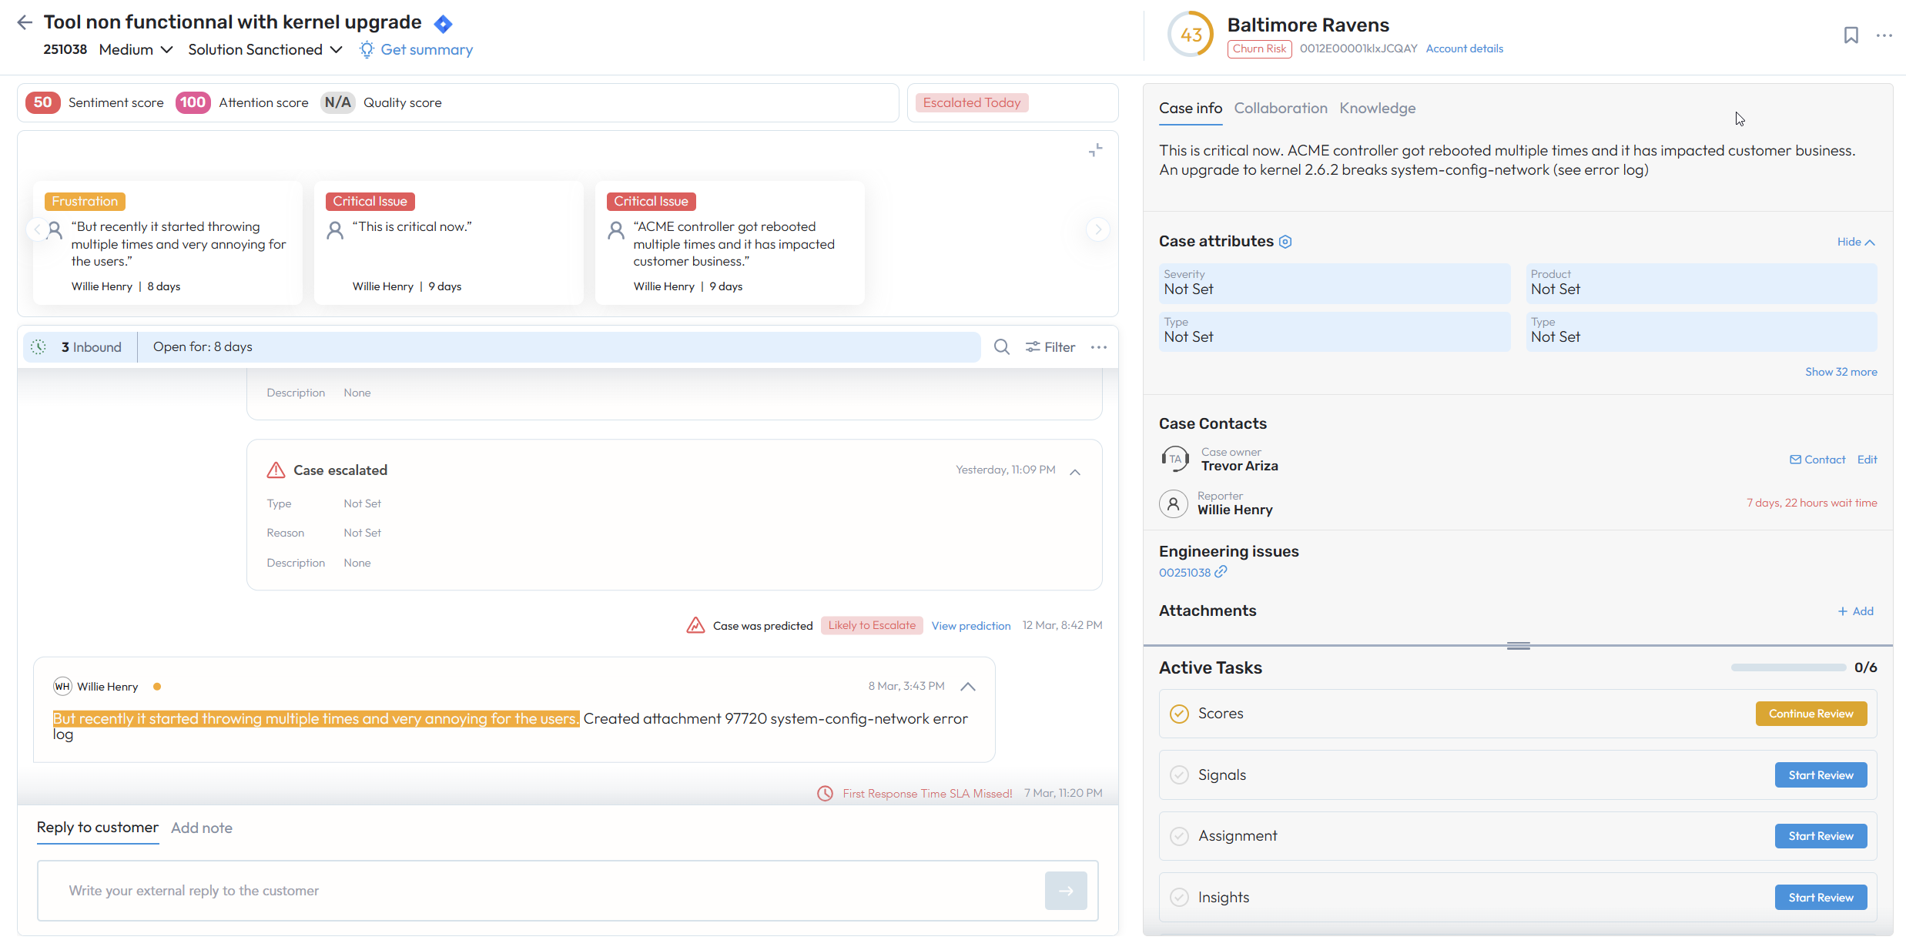Send reply with the arrow button
Viewport: 1906px width, 940px height.
pyautogui.click(x=1066, y=891)
